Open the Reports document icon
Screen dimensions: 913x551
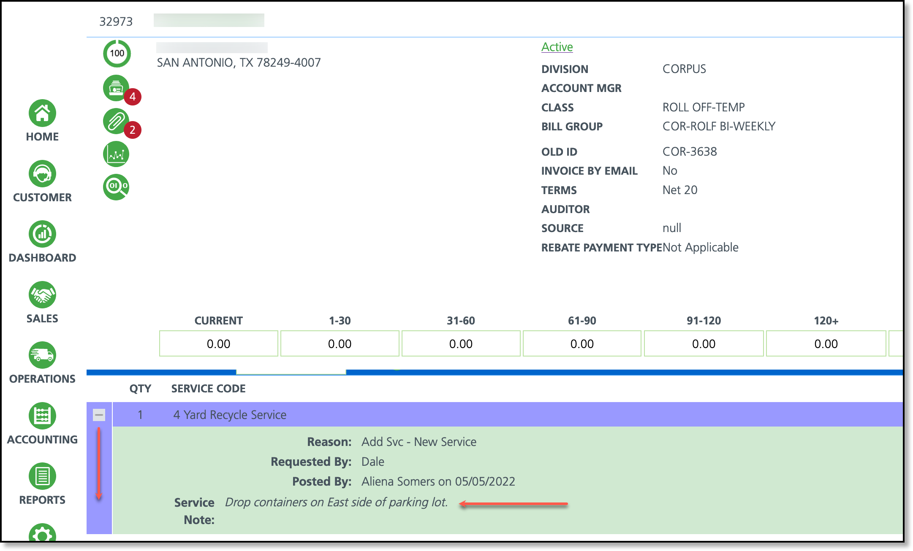point(42,476)
